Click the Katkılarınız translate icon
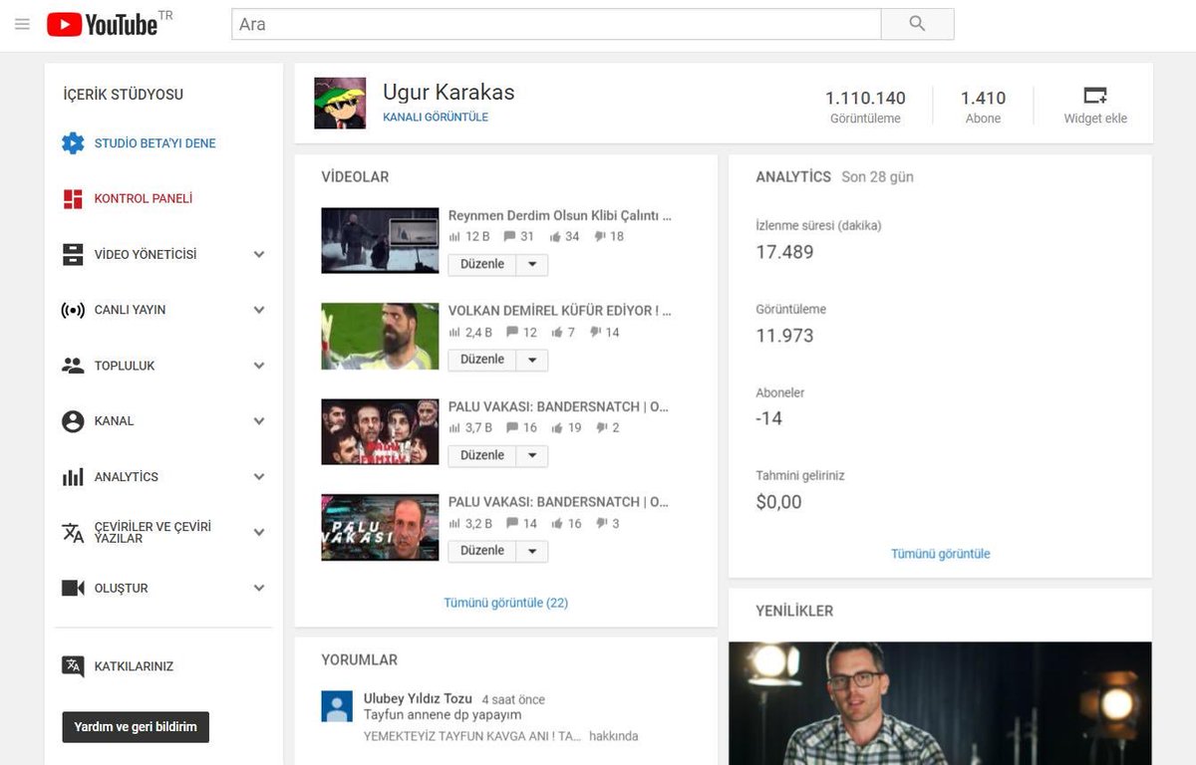The image size is (1196, 765). coord(73,666)
